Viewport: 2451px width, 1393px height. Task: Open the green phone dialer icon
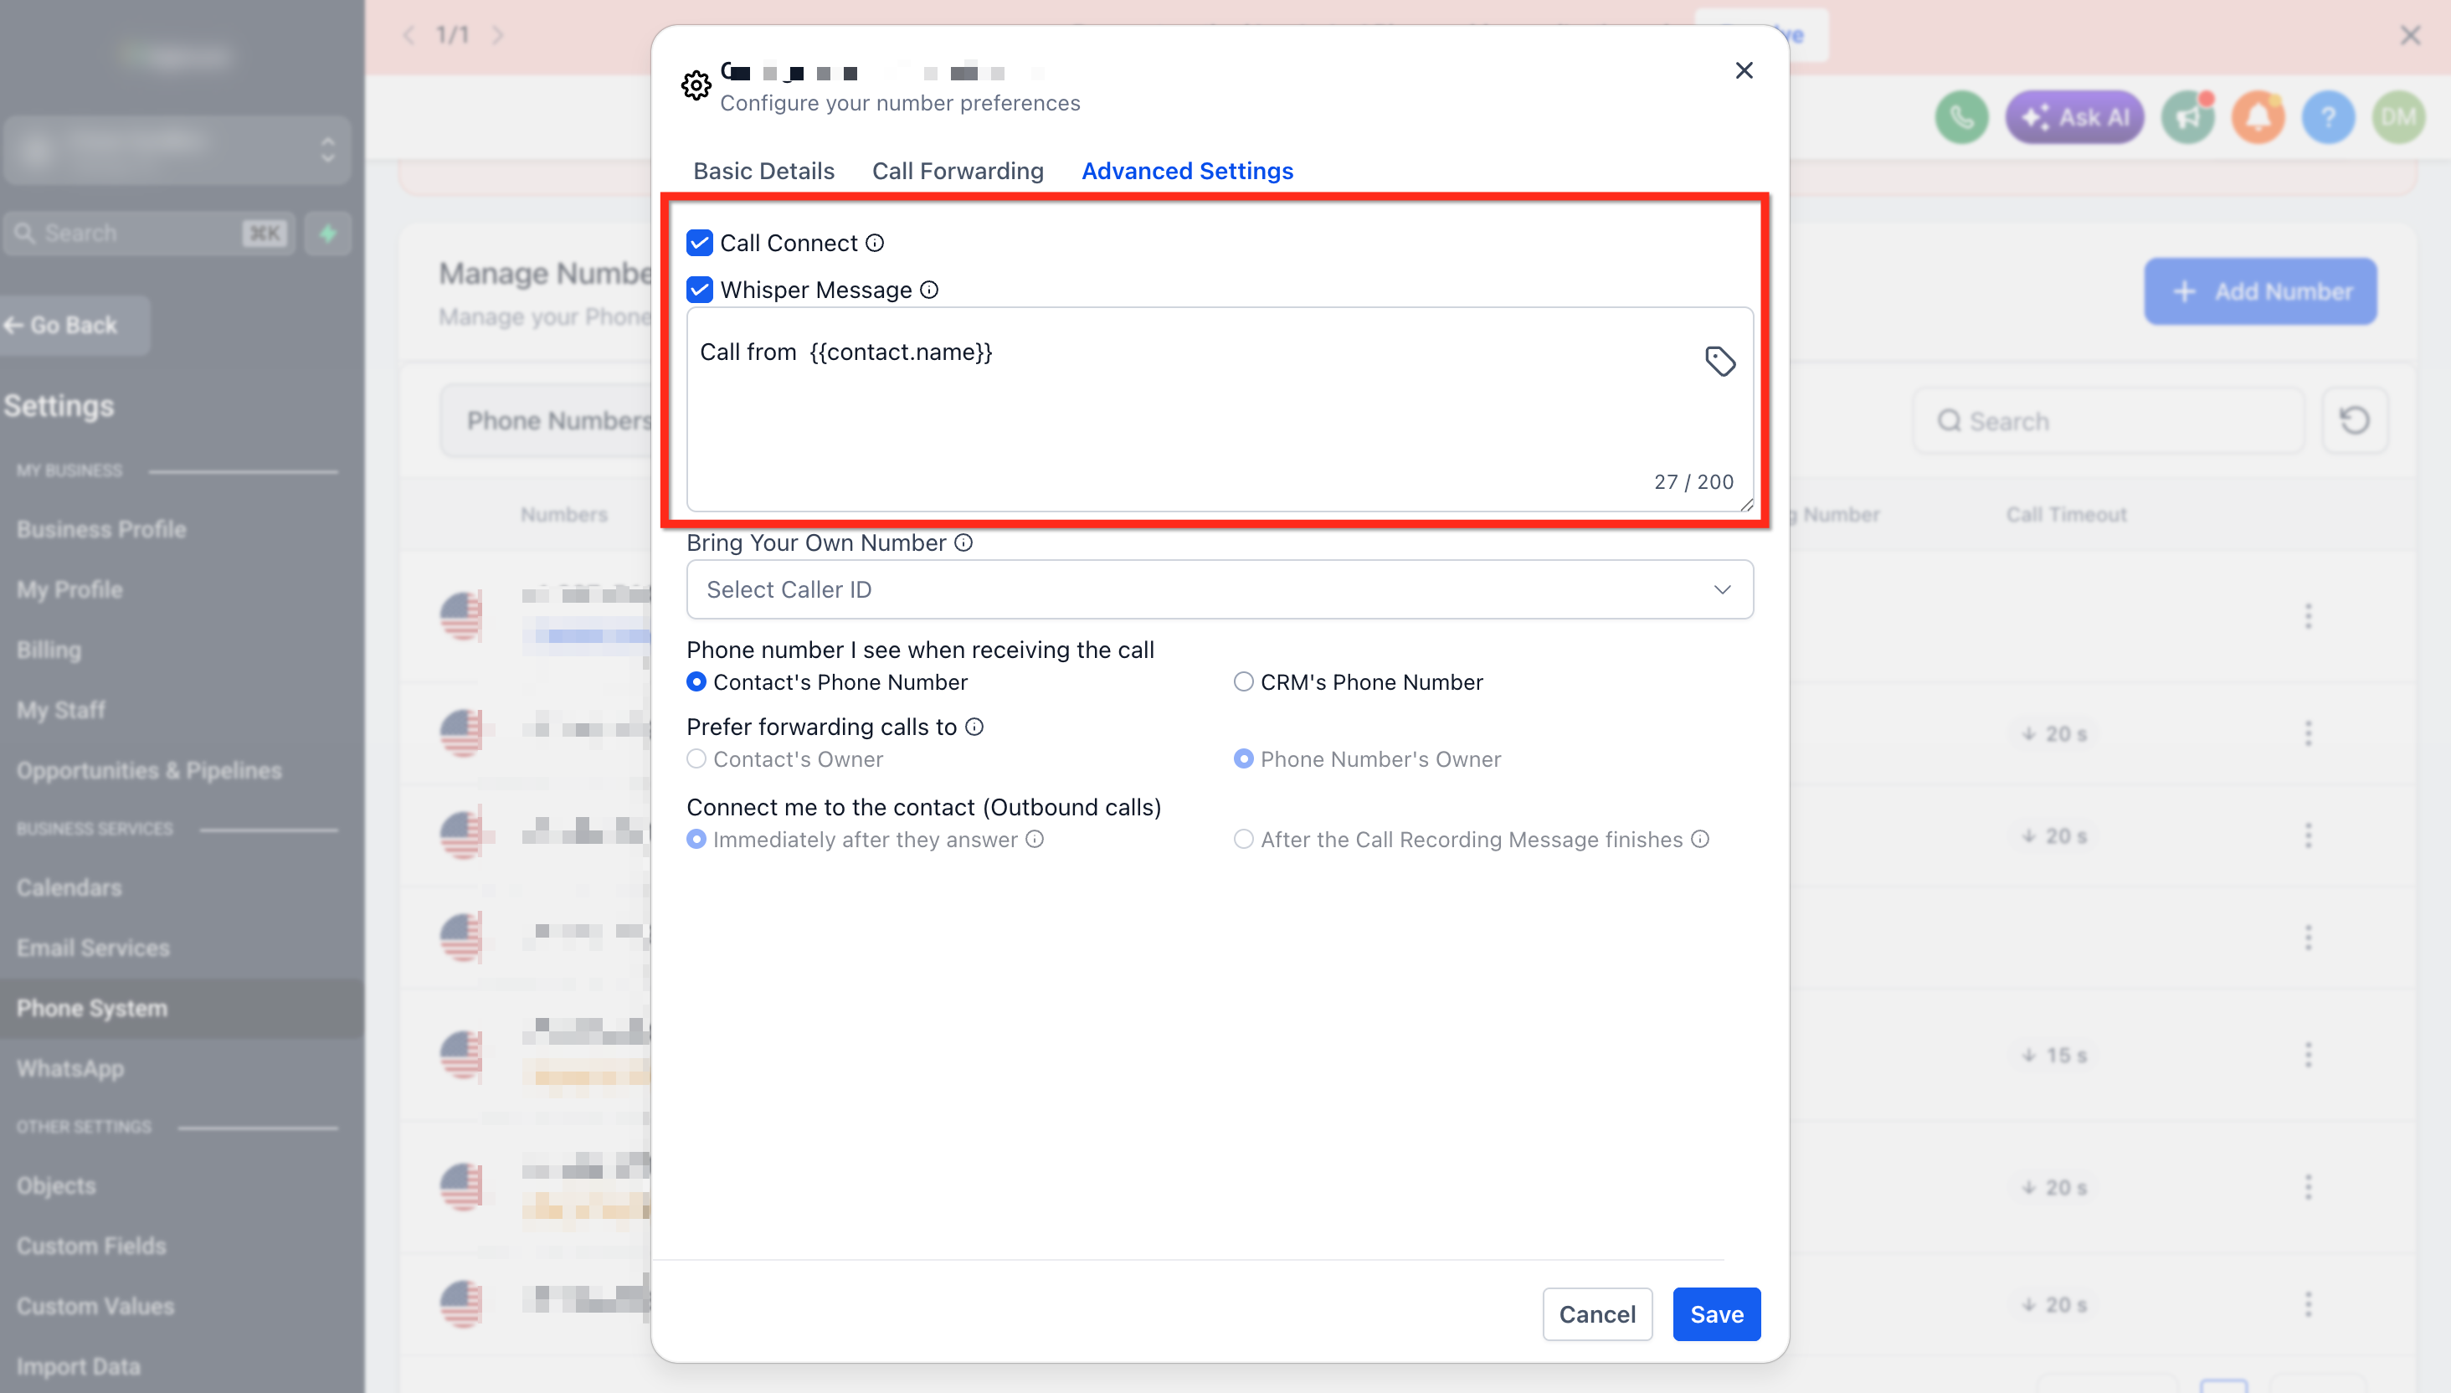click(1961, 118)
